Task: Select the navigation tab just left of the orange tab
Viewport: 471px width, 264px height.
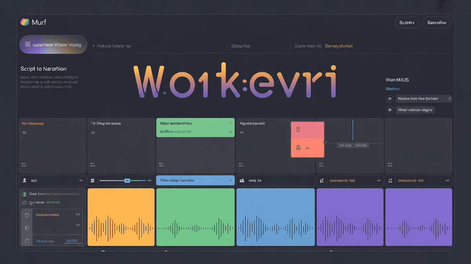Action: (x=308, y=46)
